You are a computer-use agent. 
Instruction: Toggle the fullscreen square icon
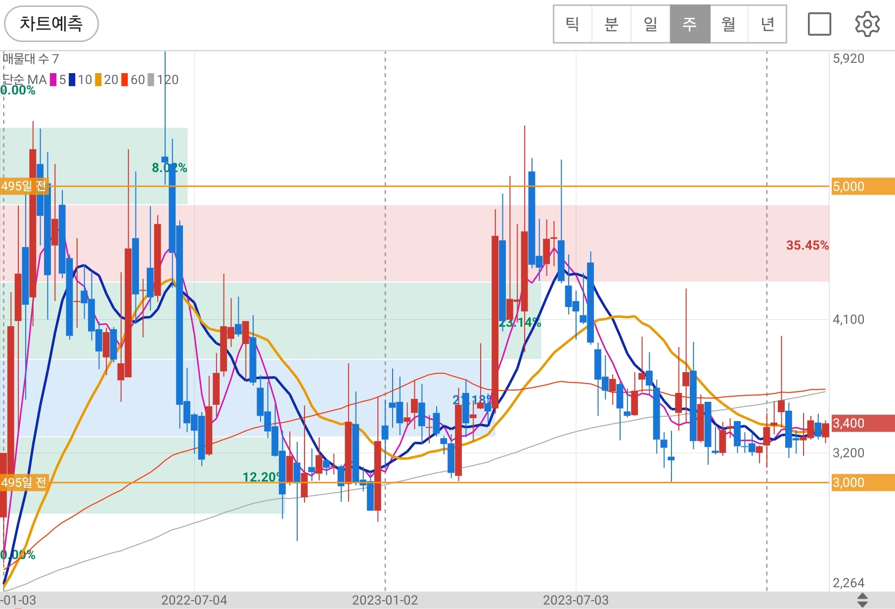pyautogui.click(x=819, y=24)
